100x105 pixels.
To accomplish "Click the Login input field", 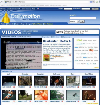I will pos(68,9).
